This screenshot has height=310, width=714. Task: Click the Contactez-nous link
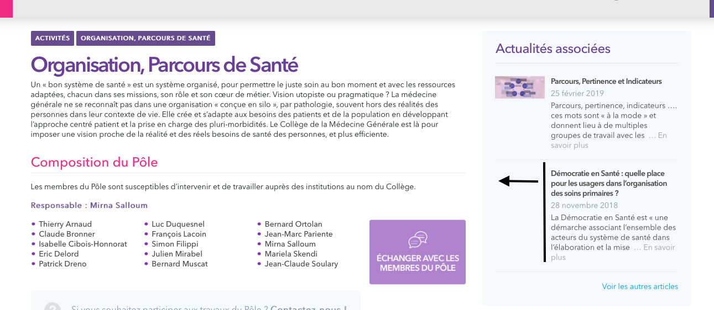coord(309,307)
